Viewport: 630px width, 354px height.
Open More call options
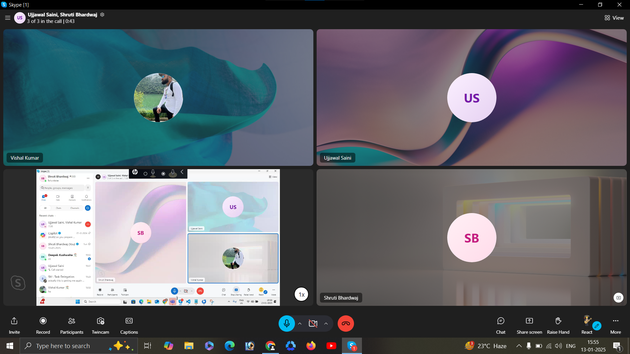click(x=616, y=325)
